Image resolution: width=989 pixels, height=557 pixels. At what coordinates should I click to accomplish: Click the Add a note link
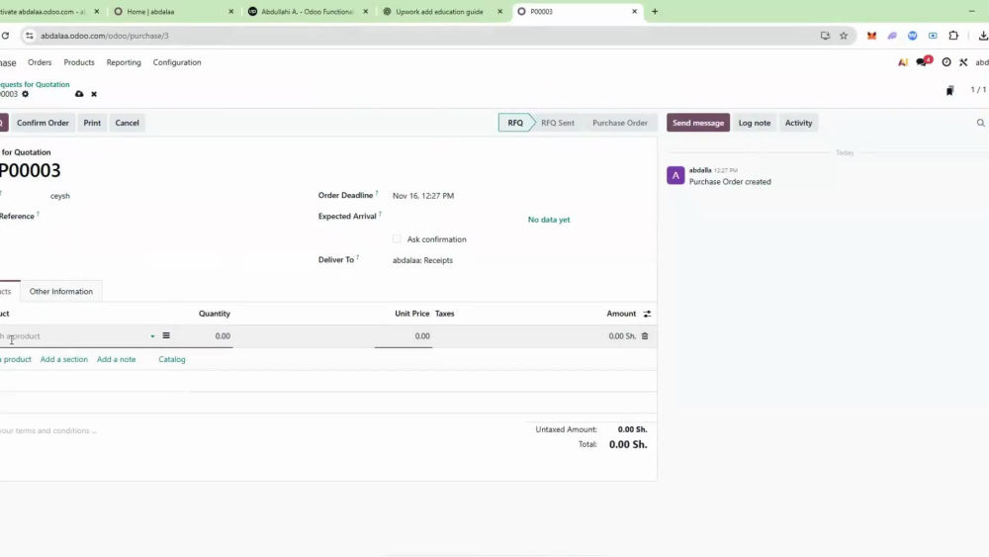[116, 359]
